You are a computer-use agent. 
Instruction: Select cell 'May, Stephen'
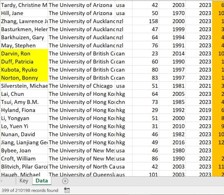tap(24, 46)
